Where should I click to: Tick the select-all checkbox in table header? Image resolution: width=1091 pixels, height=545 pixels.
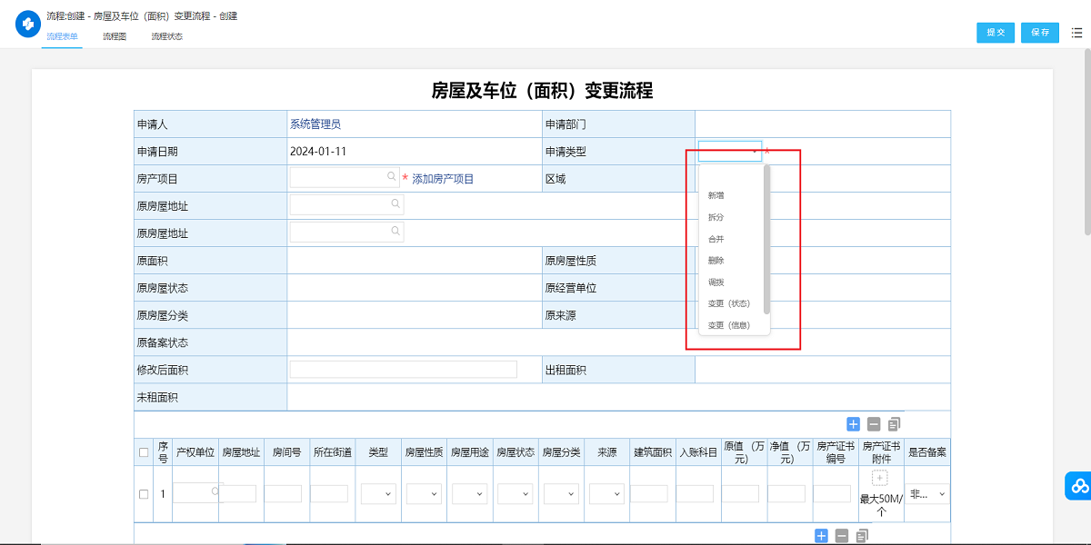[x=144, y=452]
